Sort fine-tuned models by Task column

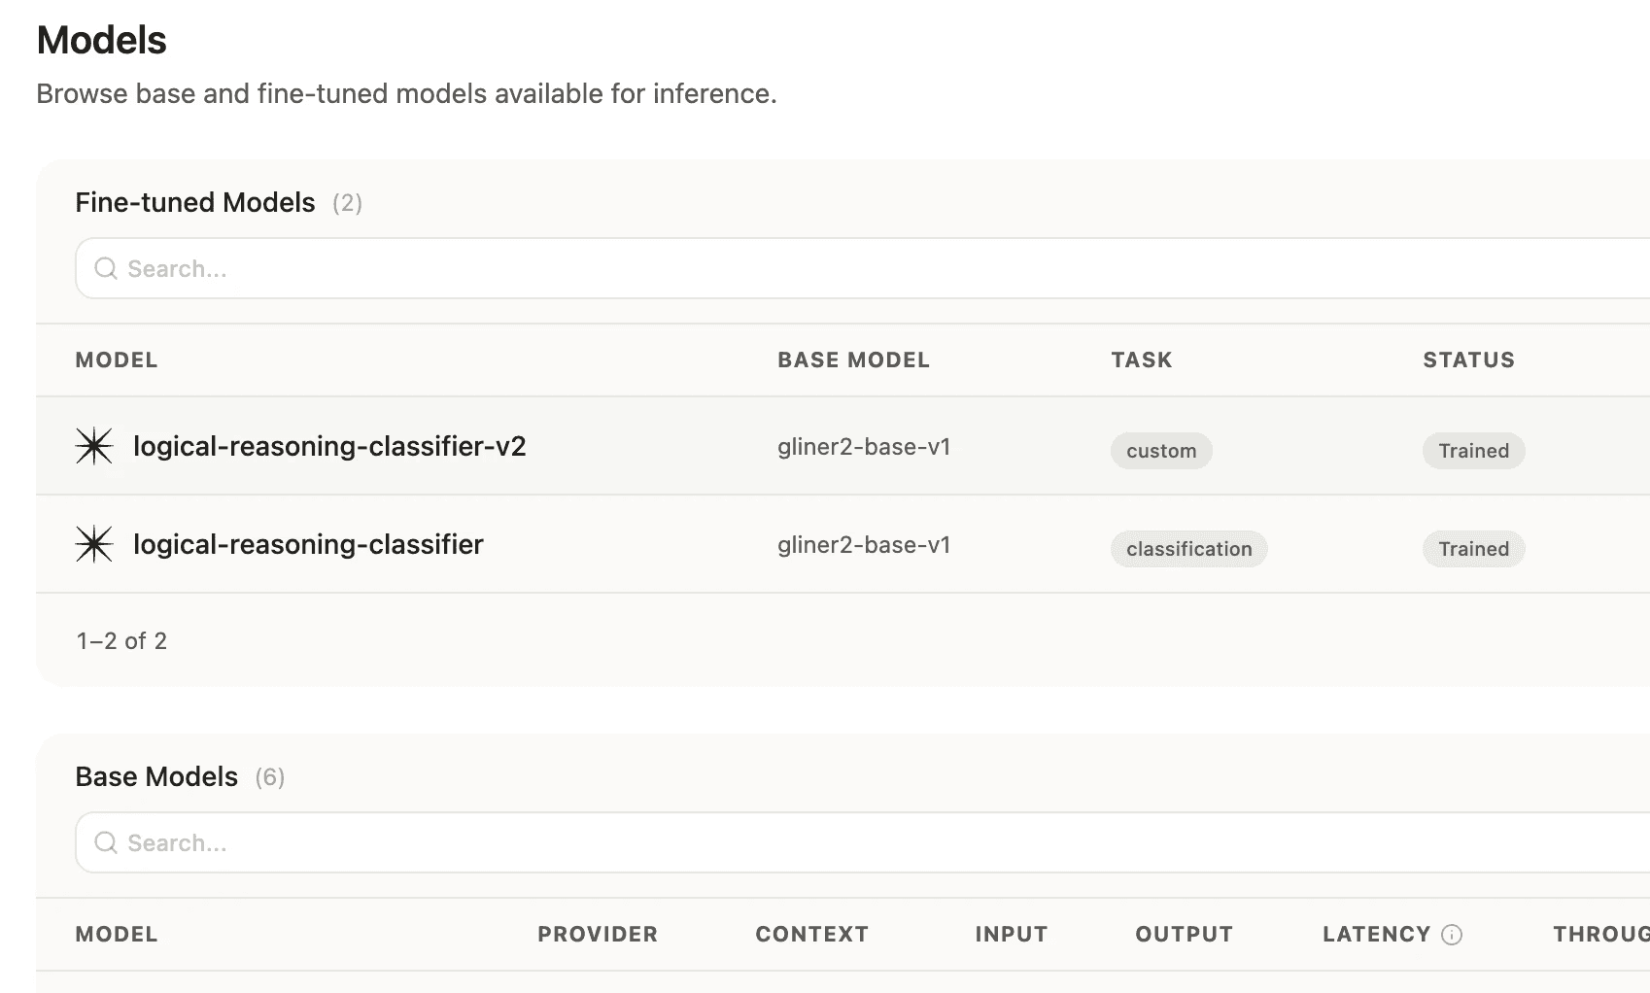[1142, 360]
